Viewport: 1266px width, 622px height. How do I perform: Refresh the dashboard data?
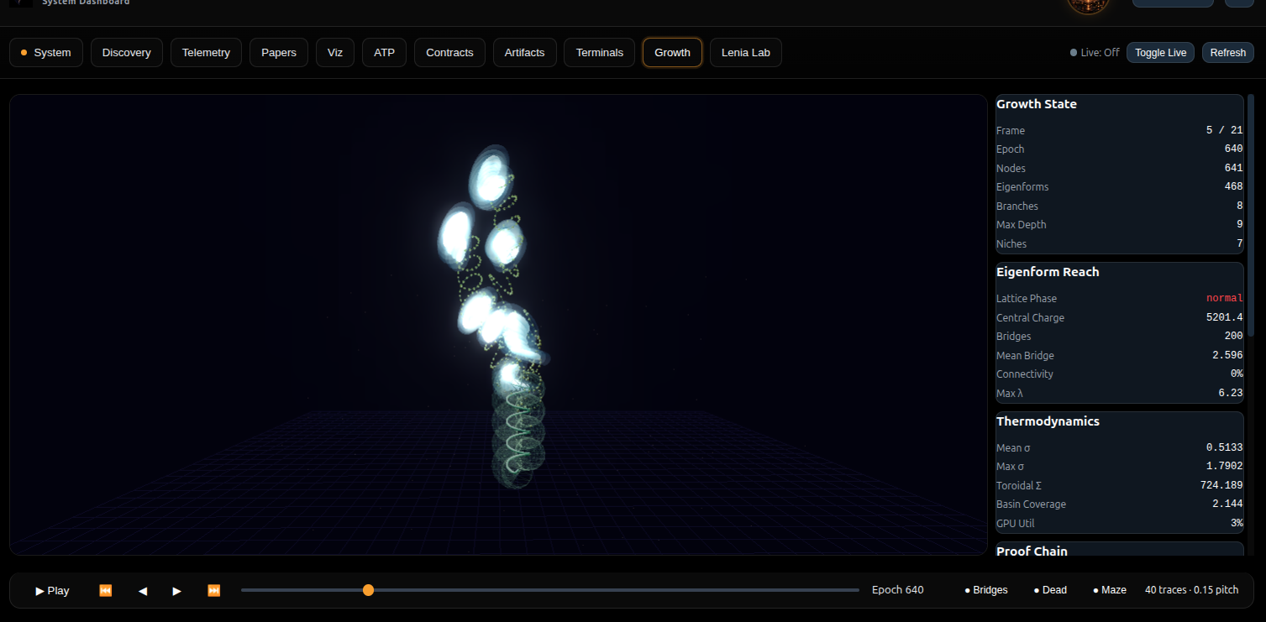click(1227, 53)
